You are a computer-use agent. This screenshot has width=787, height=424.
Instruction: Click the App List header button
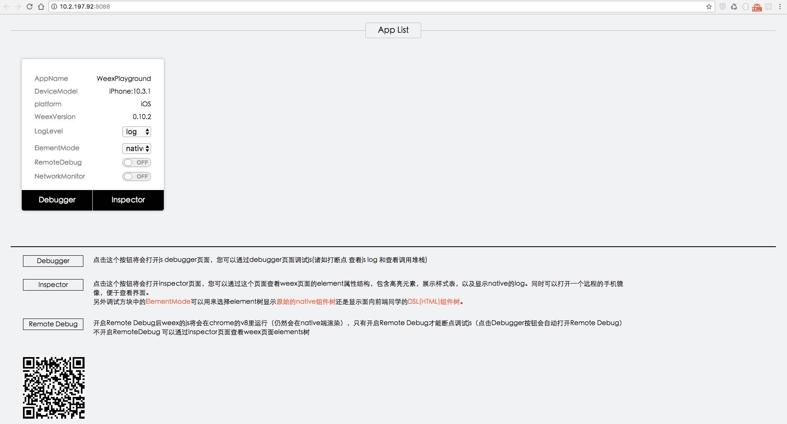point(393,30)
